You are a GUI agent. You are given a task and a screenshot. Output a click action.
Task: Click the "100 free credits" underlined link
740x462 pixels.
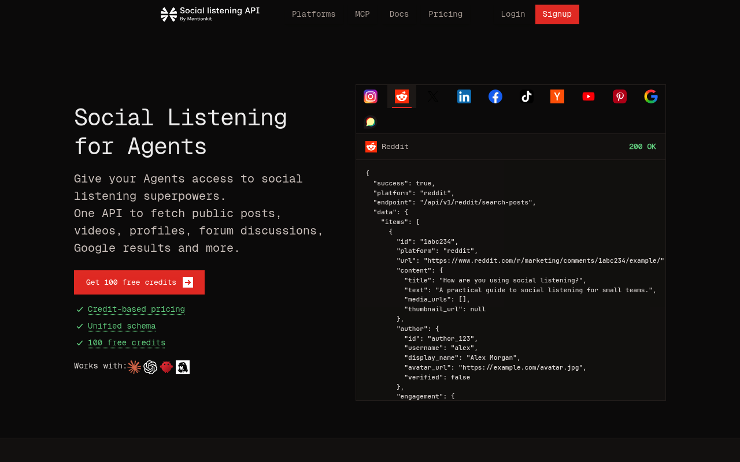[127, 343]
